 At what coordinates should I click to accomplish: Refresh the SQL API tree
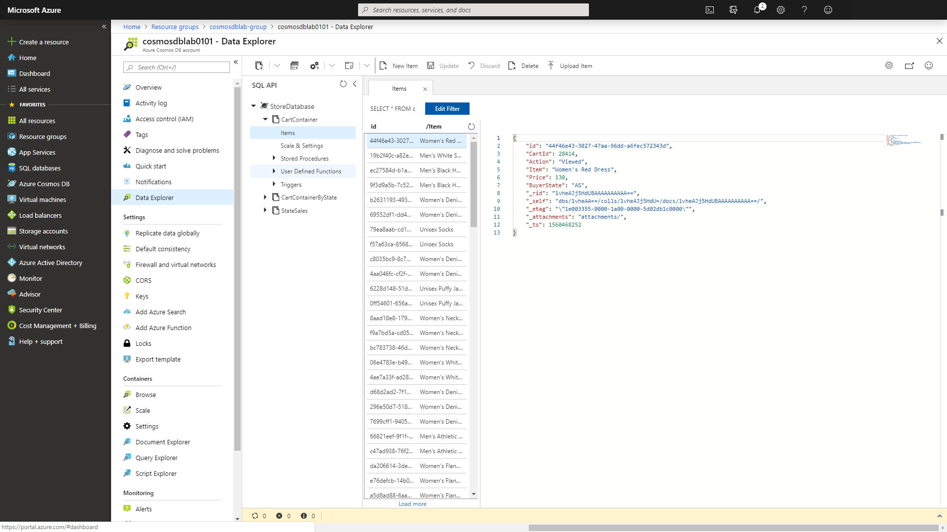click(x=343, y=84)
